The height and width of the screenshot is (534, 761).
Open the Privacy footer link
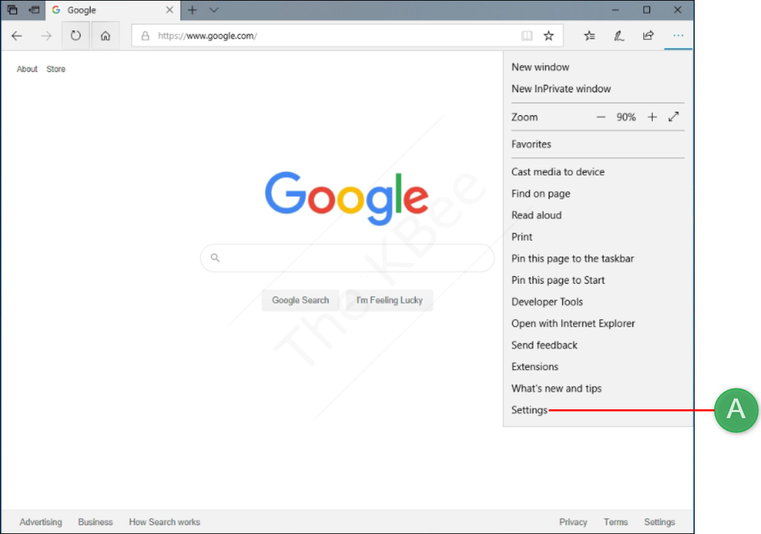[573, 522]
